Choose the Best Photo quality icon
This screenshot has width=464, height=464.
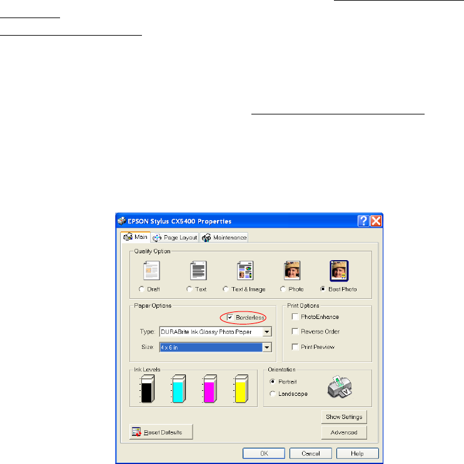(339, 271)
